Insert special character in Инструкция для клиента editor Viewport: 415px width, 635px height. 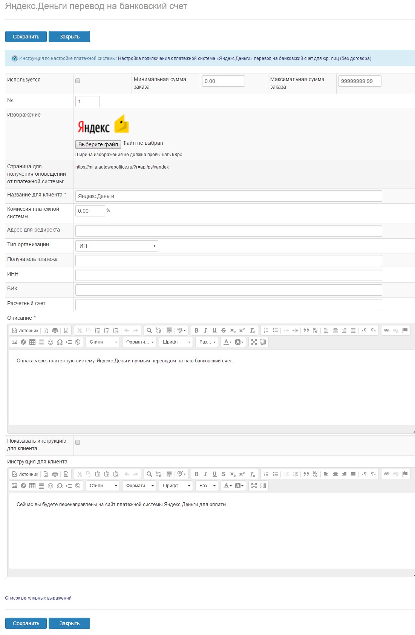(60, 486)
